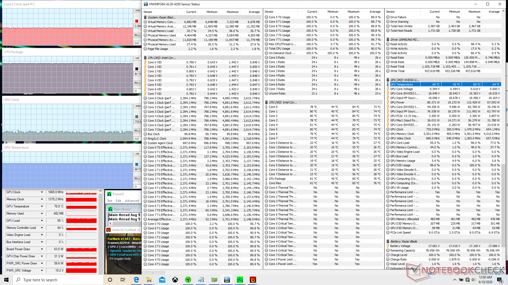Click blue swatch in GPU Temperature graph

tap(137, 164)
